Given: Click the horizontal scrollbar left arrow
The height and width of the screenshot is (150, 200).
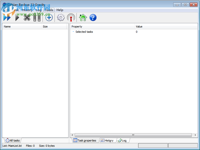Looking at the screenshot, I should tap(72, 135).
